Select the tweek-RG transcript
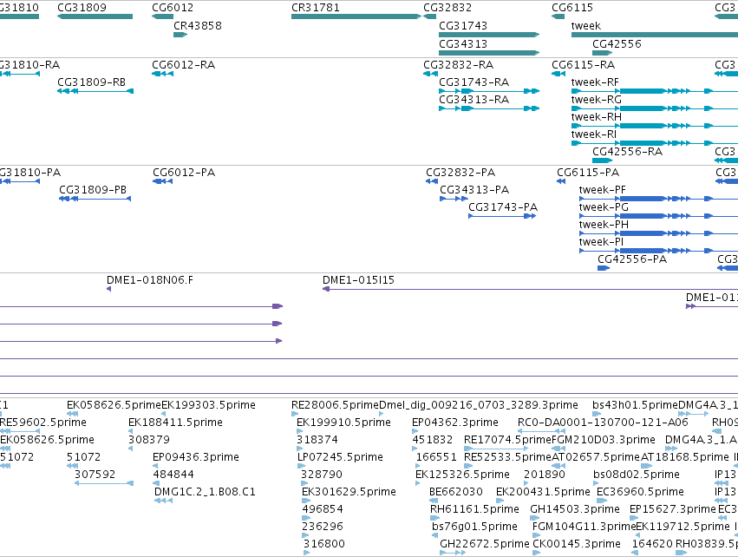The width and height of the screenshot is (738, 557). coord(654,108)
